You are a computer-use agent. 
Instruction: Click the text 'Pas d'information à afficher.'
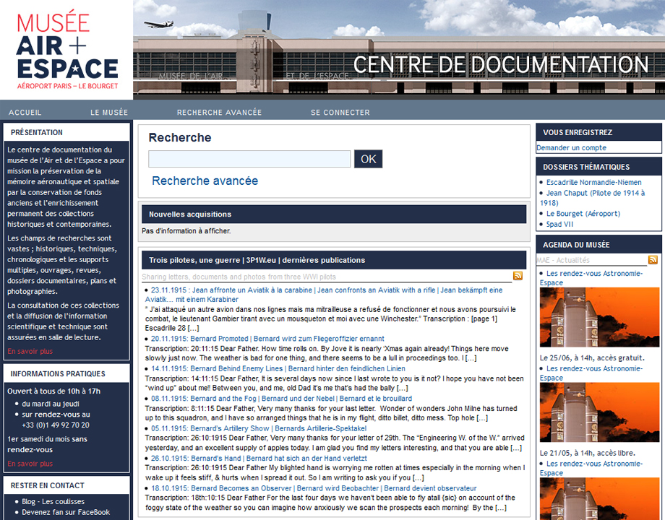[x=186, y=231]
